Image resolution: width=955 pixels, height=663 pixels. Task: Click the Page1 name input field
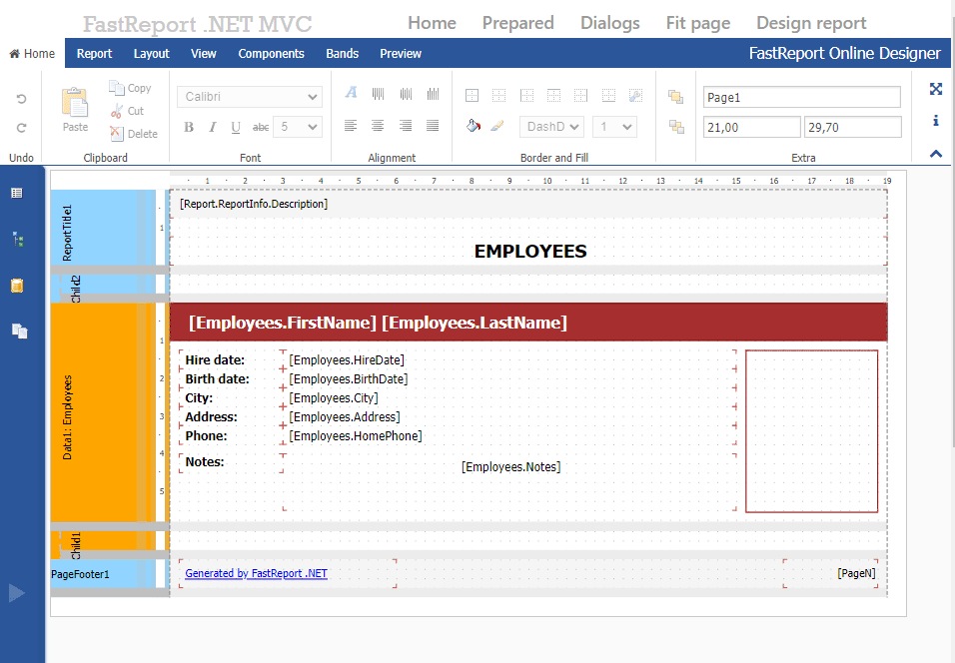[x=801, y=97]
